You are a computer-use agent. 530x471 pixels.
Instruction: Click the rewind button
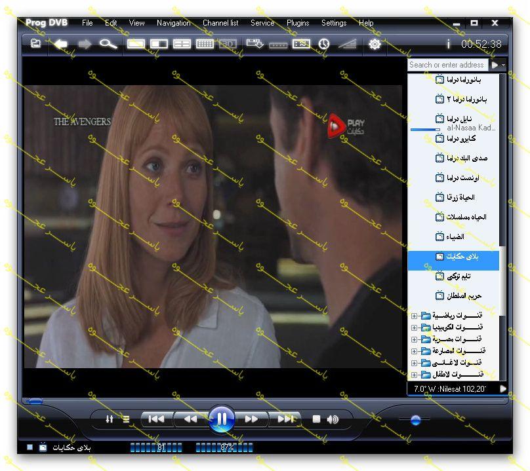[x=190, y=419]
